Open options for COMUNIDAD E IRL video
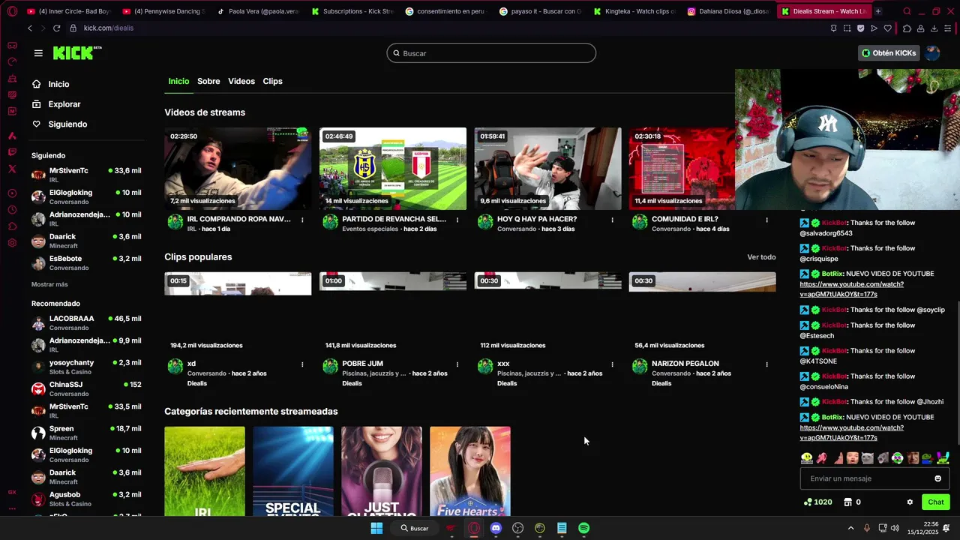 tap(766, 220)
